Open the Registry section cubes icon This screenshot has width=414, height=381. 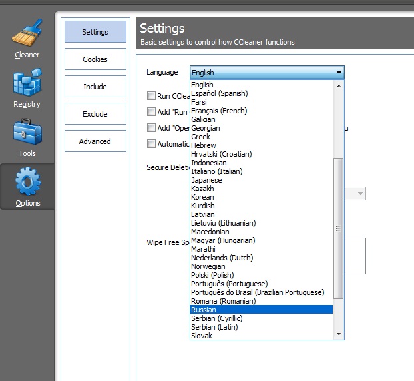(x=27, y=82)
